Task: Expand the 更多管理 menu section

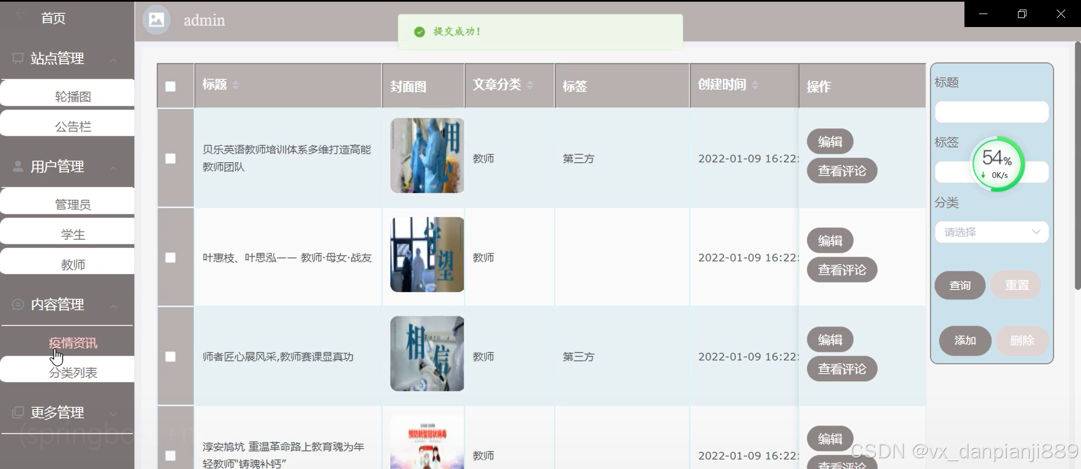Action: coord(113,414)
